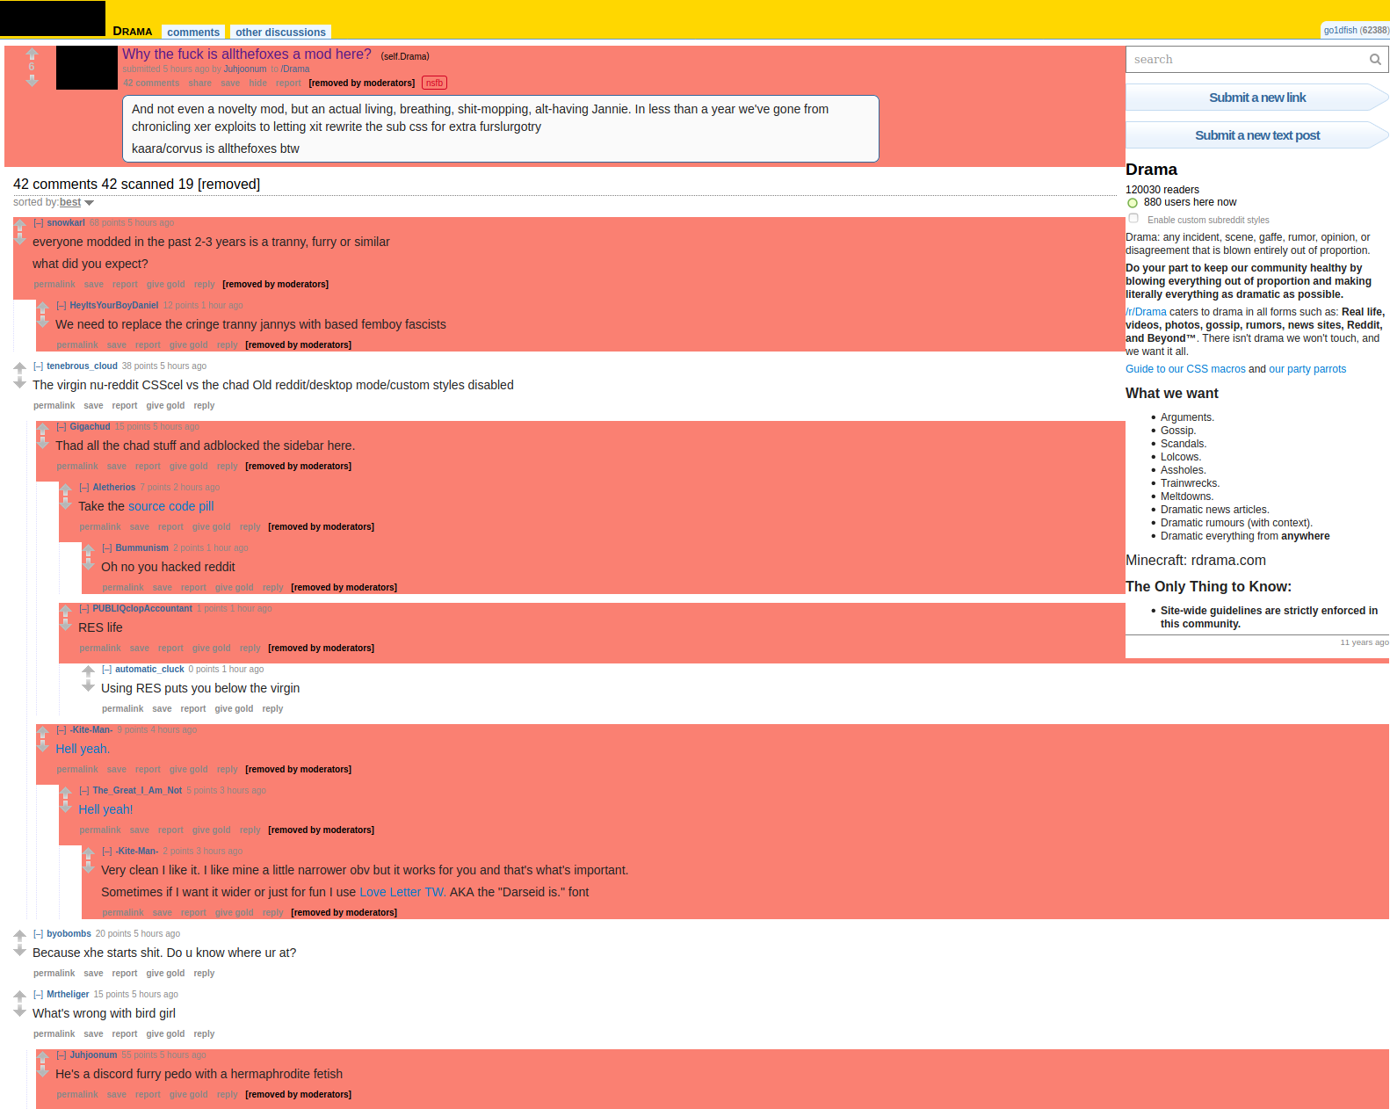Go to the Drama subreddit header link
This screenshot has width=1390, height=1109.
(133, 31)
